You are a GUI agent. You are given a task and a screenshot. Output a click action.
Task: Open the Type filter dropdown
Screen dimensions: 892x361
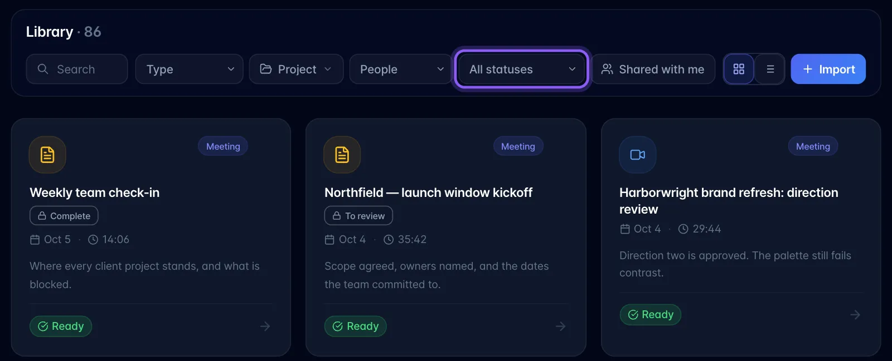pos(189,69)
